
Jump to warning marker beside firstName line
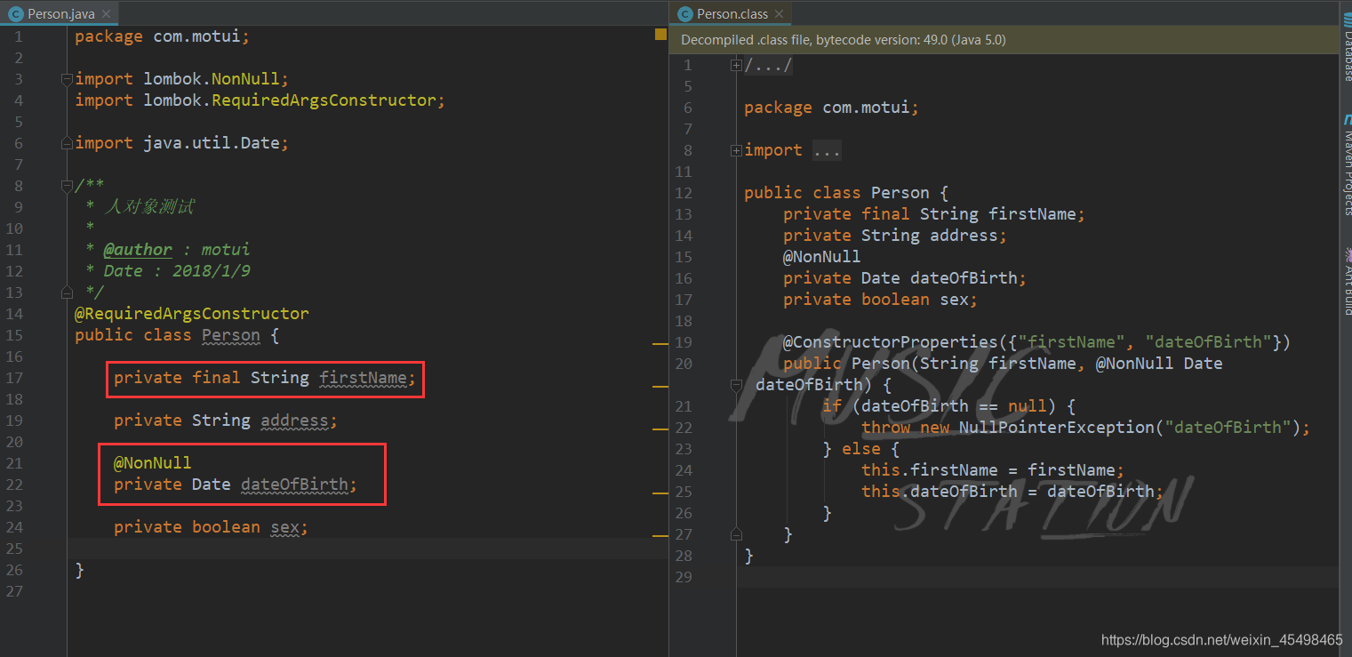coord(660,387)
